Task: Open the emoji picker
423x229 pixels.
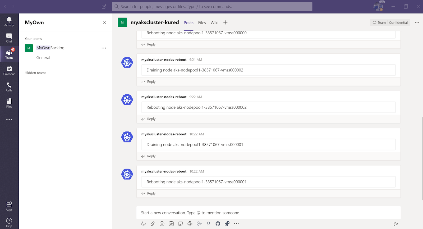Action: 162,224
